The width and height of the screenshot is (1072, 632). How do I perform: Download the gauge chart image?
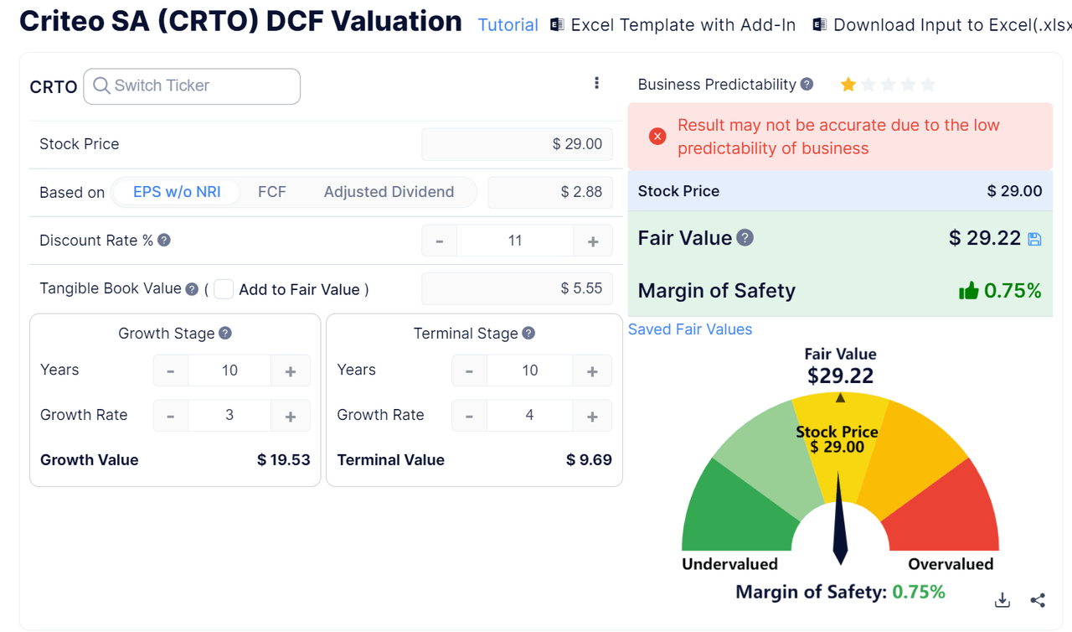point(1002,600)
